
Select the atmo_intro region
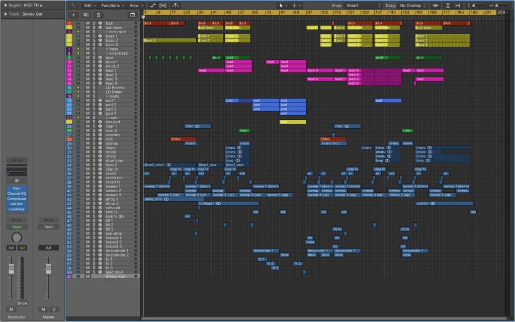coord(174,199)
